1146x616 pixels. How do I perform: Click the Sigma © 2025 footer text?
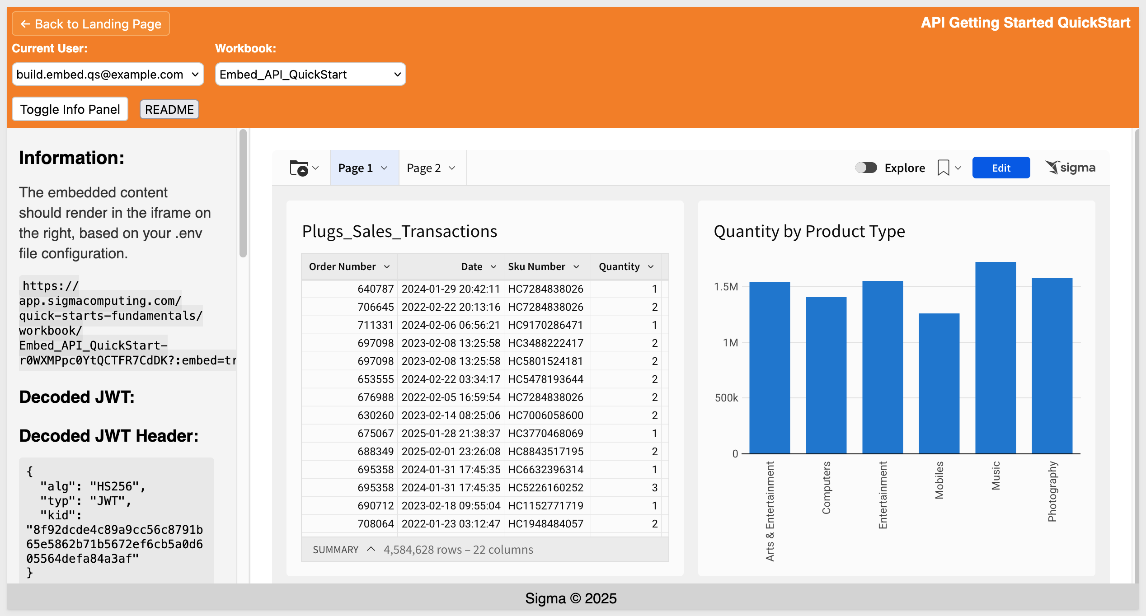click(571, 598)
